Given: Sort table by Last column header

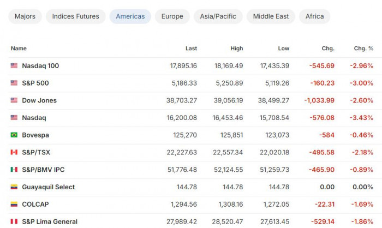Looking at the screenshot, I should pos(191,48).
